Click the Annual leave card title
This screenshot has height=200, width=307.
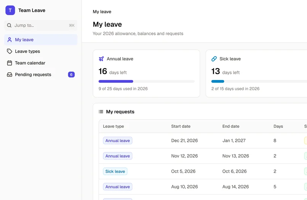pos(120,59)
